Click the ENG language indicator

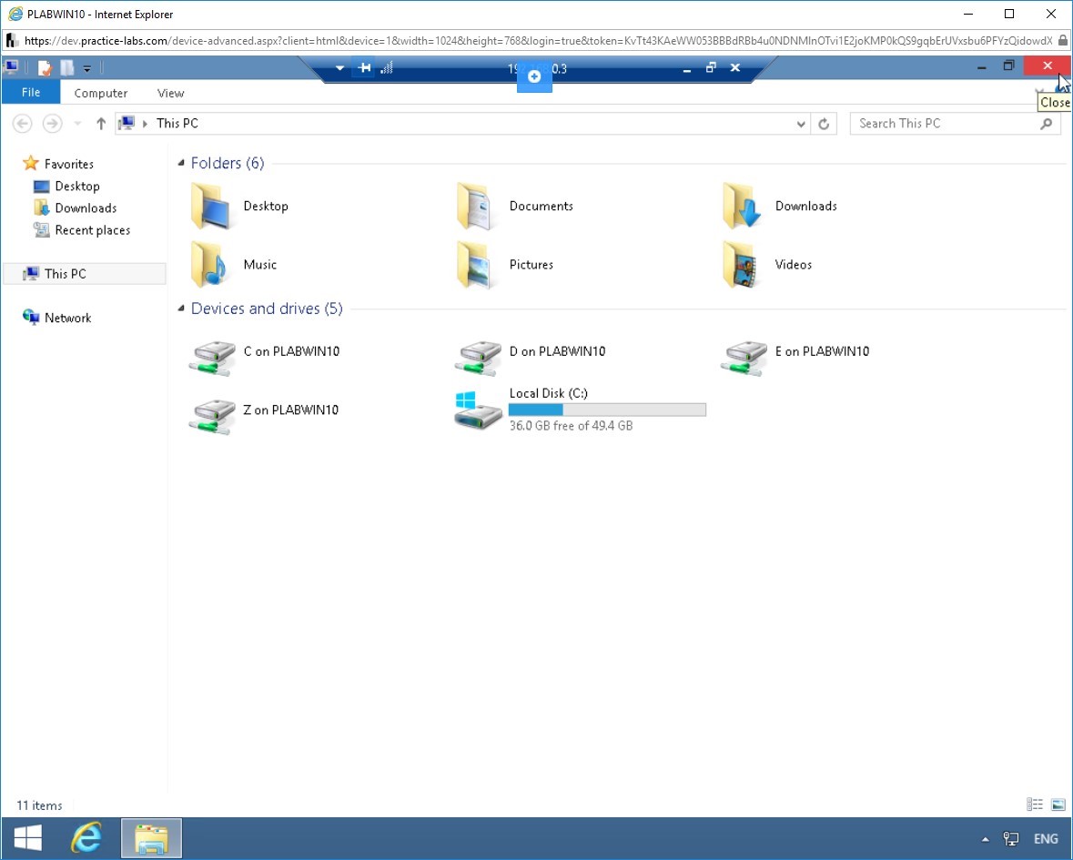(x=1046, y=839)
